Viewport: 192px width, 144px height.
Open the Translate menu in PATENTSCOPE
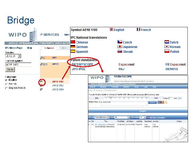tap(115, 87)
